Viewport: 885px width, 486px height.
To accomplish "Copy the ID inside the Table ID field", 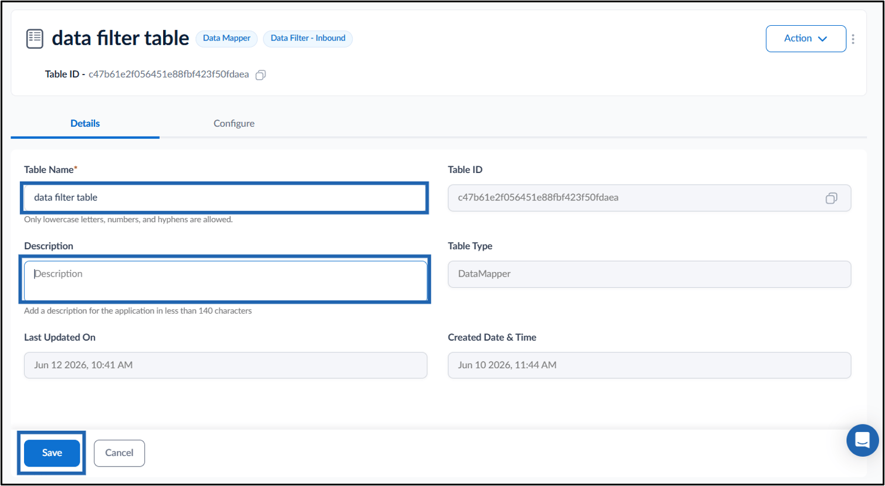I will [x=831, y=198].
